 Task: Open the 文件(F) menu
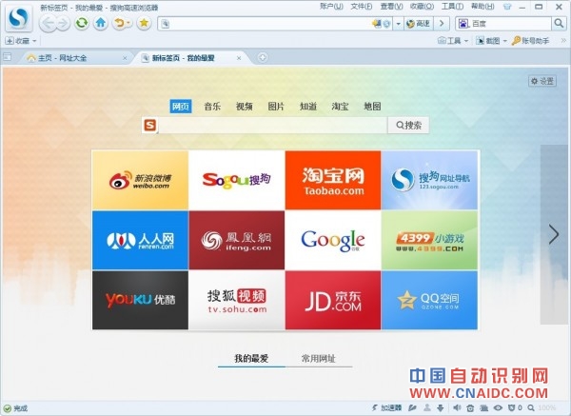coord(362,7)
